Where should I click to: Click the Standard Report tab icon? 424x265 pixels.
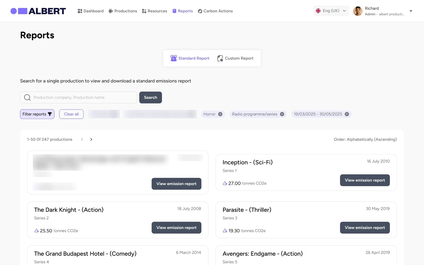[x=174, y=58]
